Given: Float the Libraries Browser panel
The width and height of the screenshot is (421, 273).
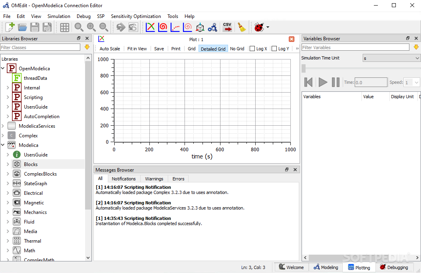Looking at the screenshot, I should 79,38.
